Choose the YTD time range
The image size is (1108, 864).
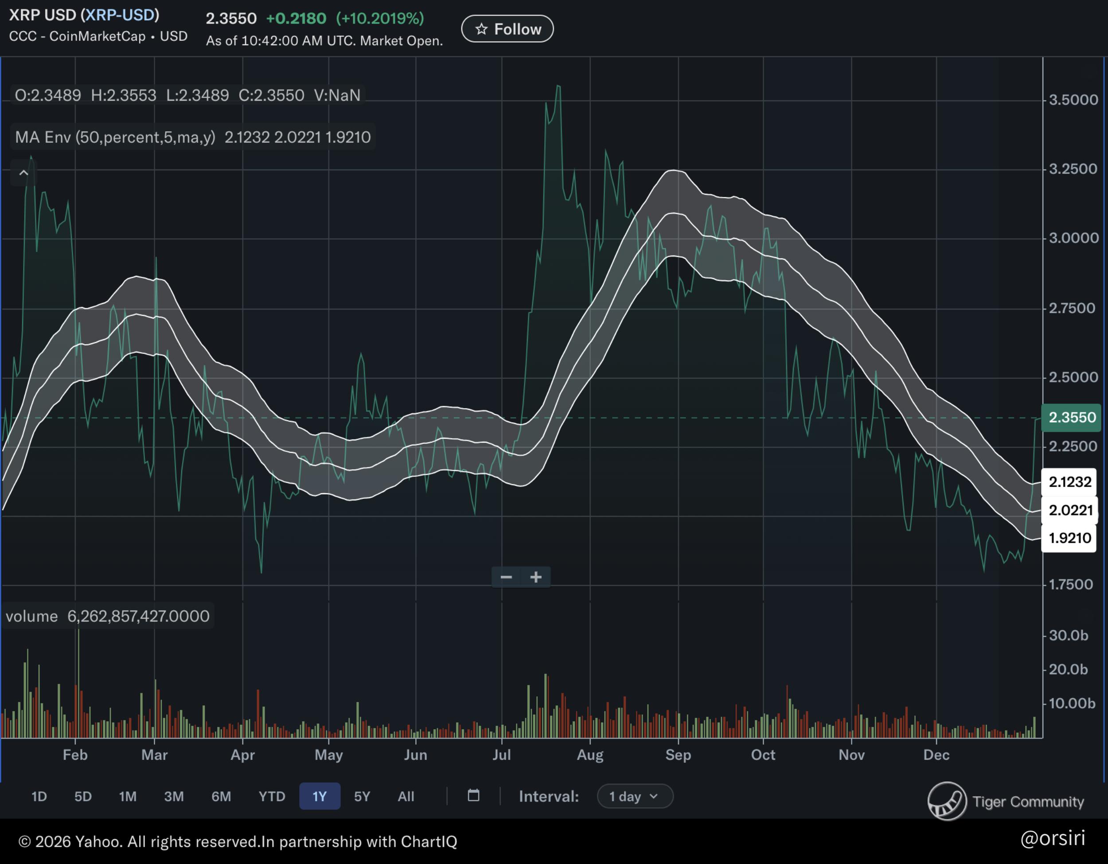point(271,796)
